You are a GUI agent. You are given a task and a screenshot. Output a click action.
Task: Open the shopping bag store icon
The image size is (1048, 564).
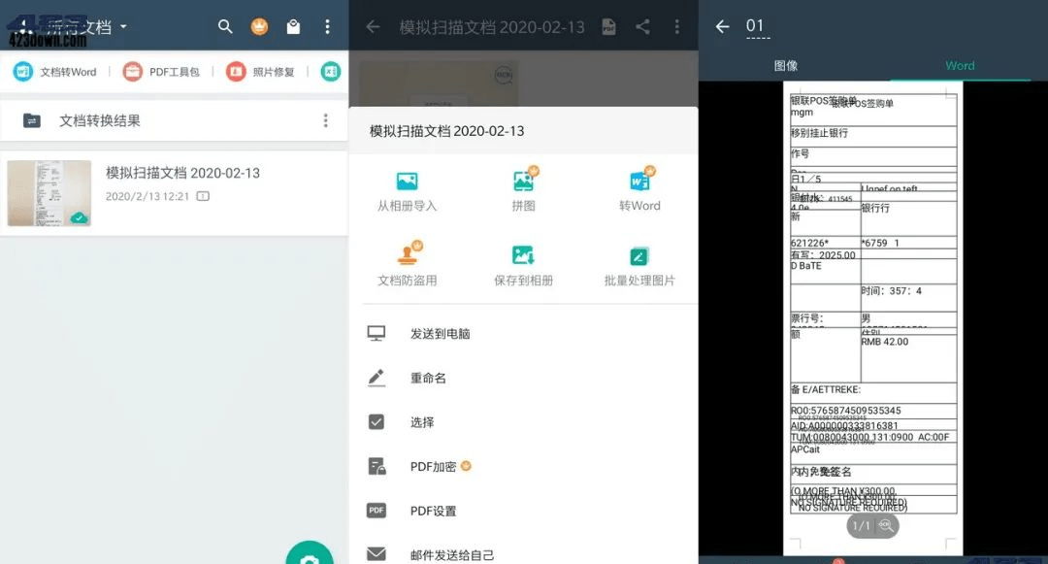click(x=293, y=27)
